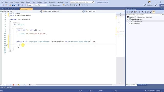Click the Search Solution Explorer input field
Screen dimensions: 164x92
(x=143, y=15)
